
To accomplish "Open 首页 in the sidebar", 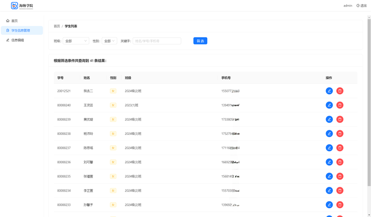I will click(x=22, y=21).
